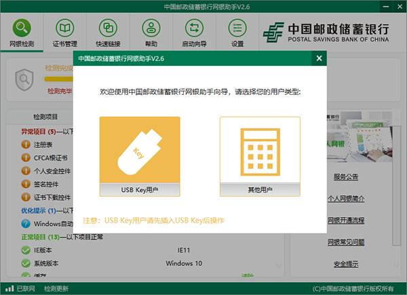Screen dimensions: 407x295
Task: Select the 签名控件 item
Action: [x=46, y=184]
